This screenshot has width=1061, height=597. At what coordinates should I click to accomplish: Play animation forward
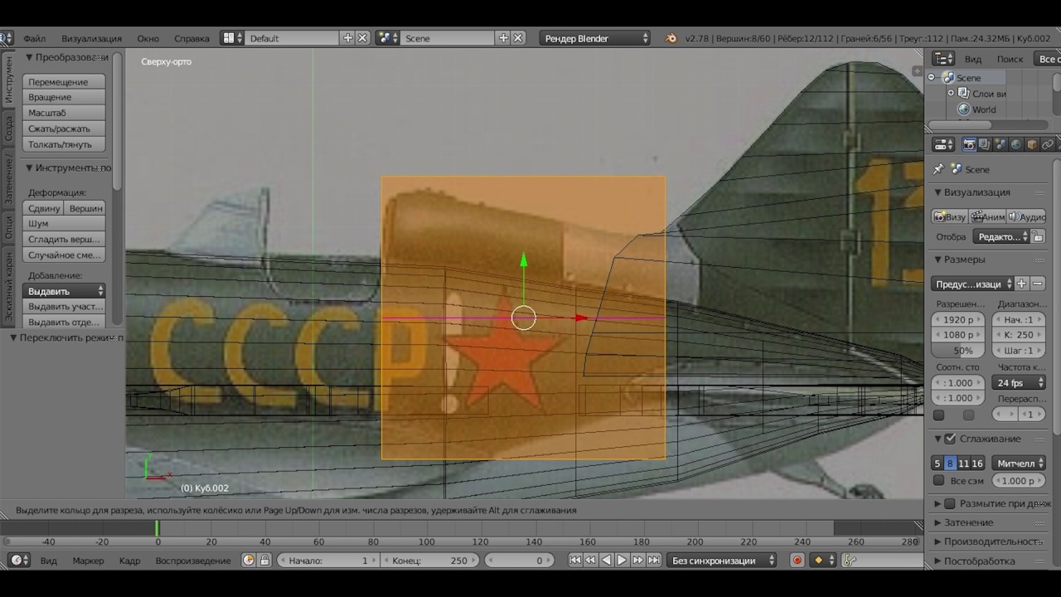coord(622,561)
